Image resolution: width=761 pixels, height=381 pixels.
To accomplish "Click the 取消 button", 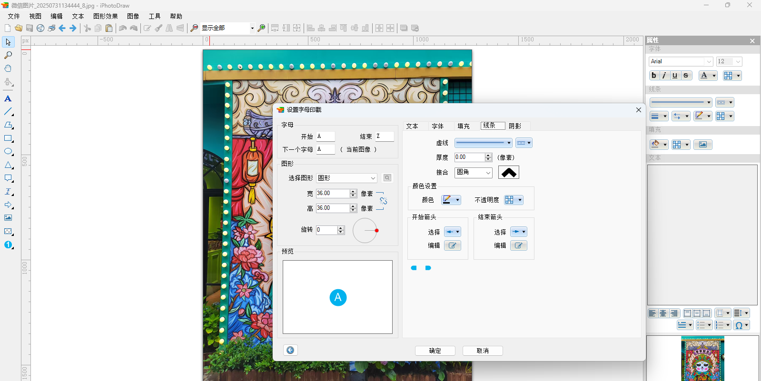I will pos(483,351).
